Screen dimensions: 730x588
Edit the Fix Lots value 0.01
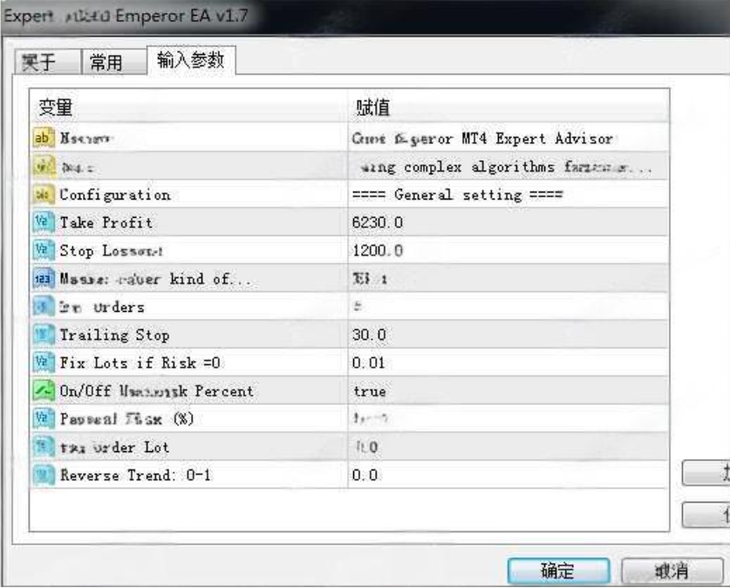tap(370, 363)
